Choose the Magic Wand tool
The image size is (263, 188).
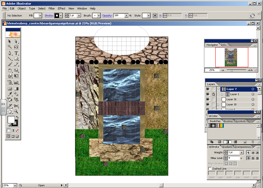(10, 47)
